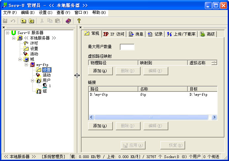Click 添加(A) under 虚拟路径映射
The width and height of the screenshot is (229, 161).
click(100, 71)
